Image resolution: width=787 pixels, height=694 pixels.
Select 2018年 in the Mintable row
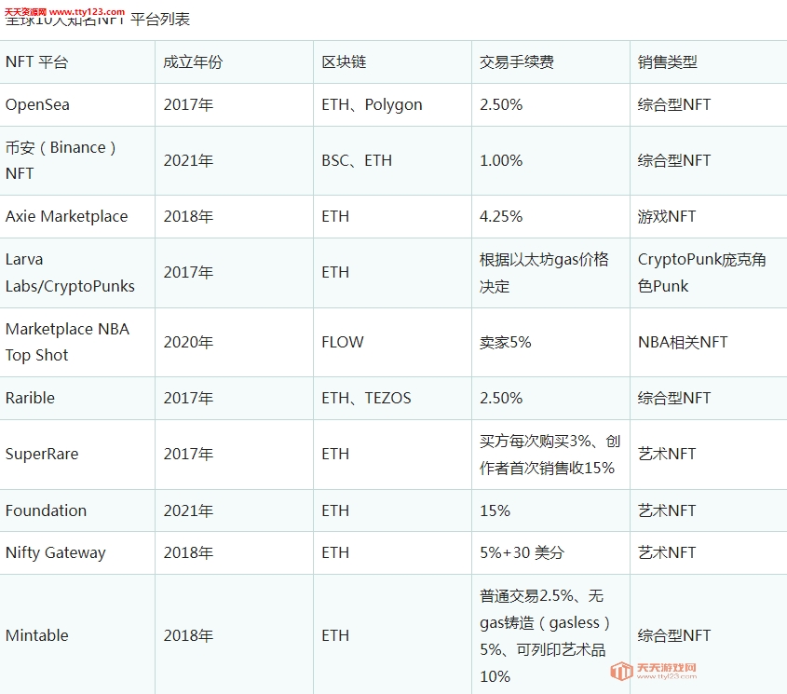(x=188, y=635)
